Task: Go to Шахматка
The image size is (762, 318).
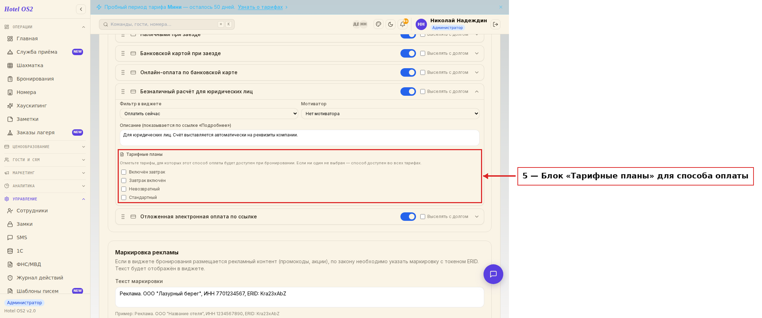Action: click(45, 65)
